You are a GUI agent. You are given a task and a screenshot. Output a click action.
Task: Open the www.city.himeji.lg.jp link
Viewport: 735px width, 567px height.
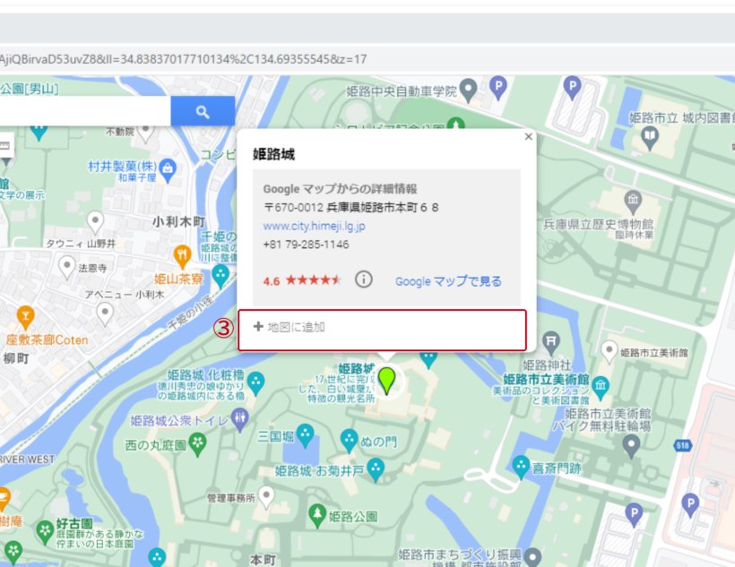tap(314, 226)
